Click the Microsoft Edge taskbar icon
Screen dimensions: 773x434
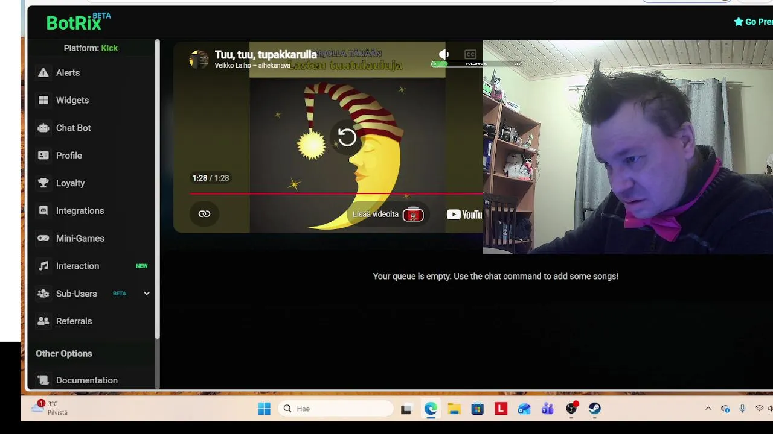[430, 409]
